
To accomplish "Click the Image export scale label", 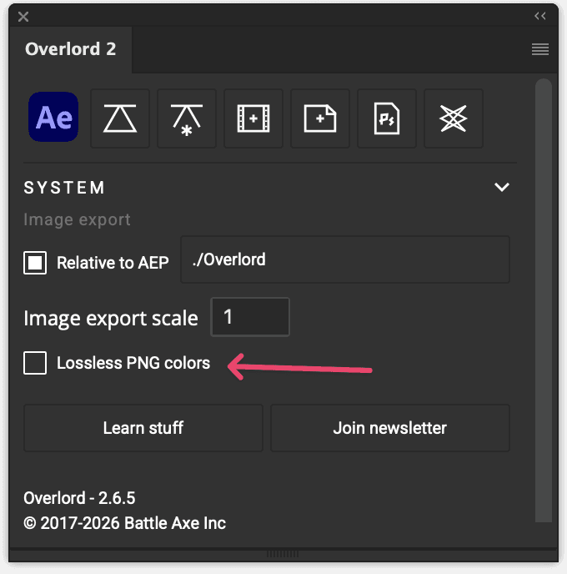I will (111, 318).
